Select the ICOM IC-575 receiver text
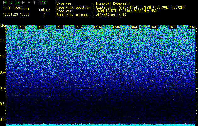 (127, 11)
